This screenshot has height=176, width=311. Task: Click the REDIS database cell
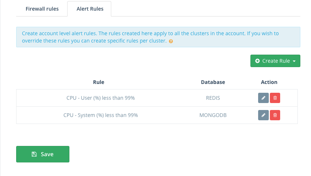213,98
